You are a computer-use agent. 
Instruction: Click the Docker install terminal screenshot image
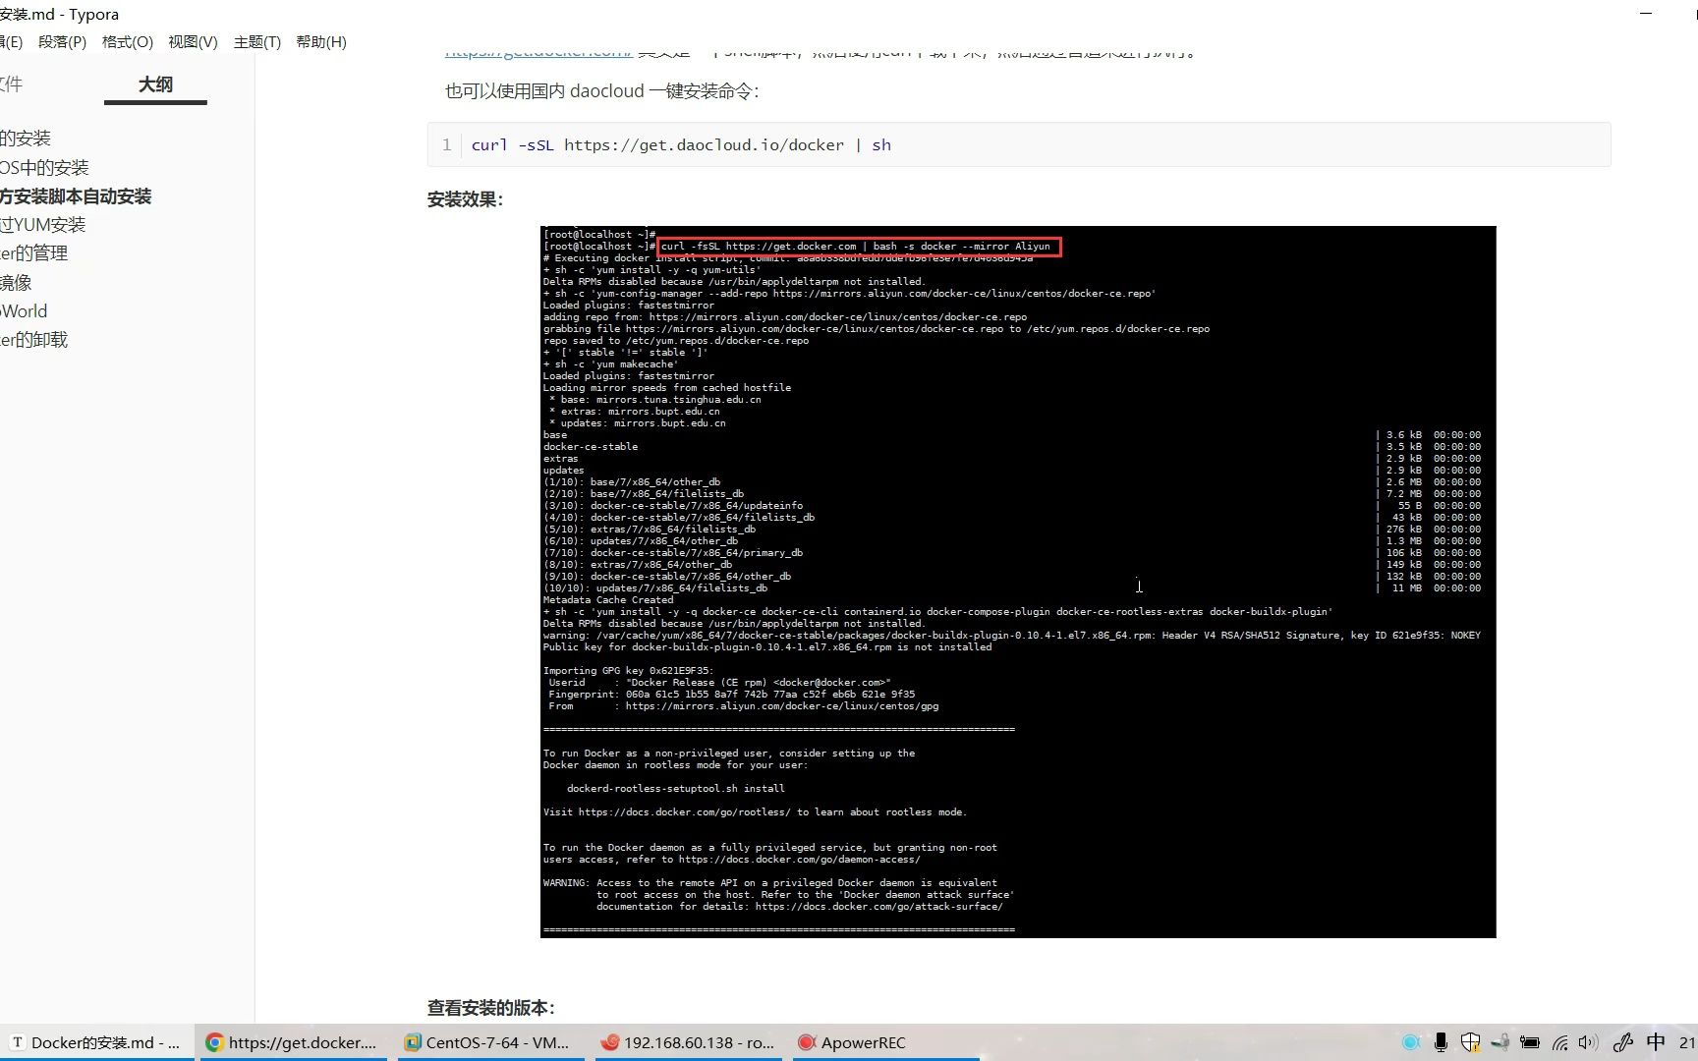click(1018, 582)
